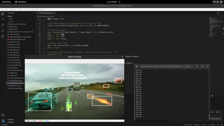Click the Aktivitäten button in top bar
224x126 pixels.
7,2
